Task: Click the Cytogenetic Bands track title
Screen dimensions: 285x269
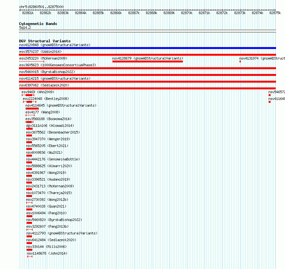Action: tap(38, 24)
